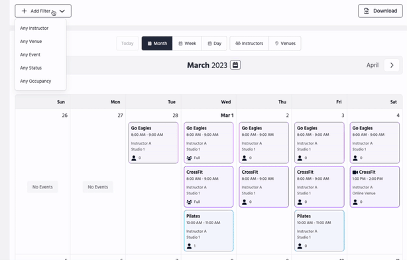407x260 pixels.
Task: Collapse the Add Filter dropdown chevron
Action: (62, 11)
